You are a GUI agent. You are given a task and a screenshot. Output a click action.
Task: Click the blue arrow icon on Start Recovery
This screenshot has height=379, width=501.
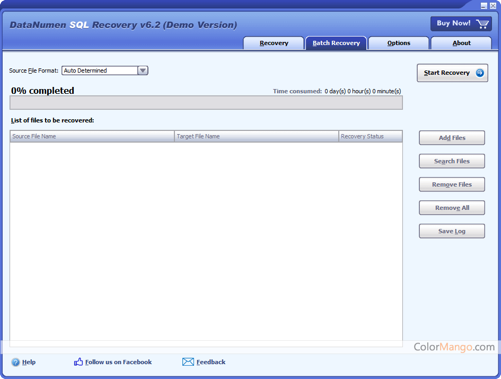[x=480, y=73]
